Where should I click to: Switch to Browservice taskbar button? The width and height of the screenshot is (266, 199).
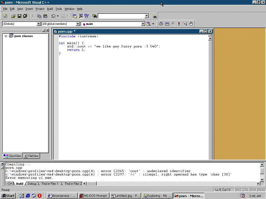62,196
